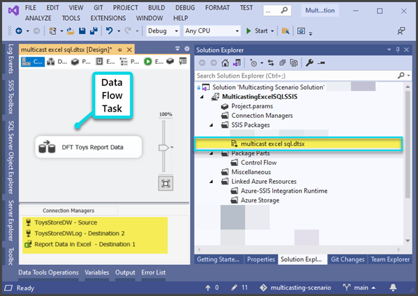Select the Project.params item
The image size is (418, 296).
252,106
